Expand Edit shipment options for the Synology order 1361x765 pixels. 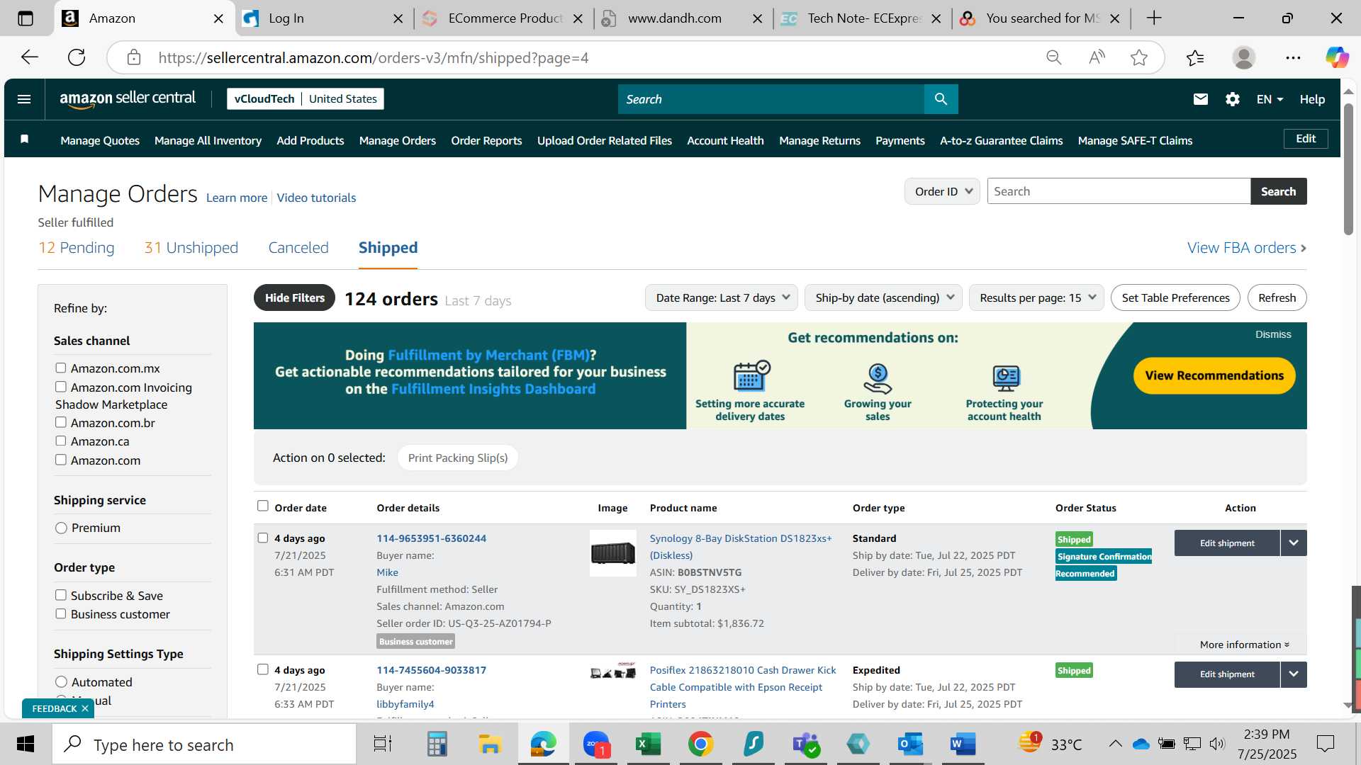coord(1294,543)
